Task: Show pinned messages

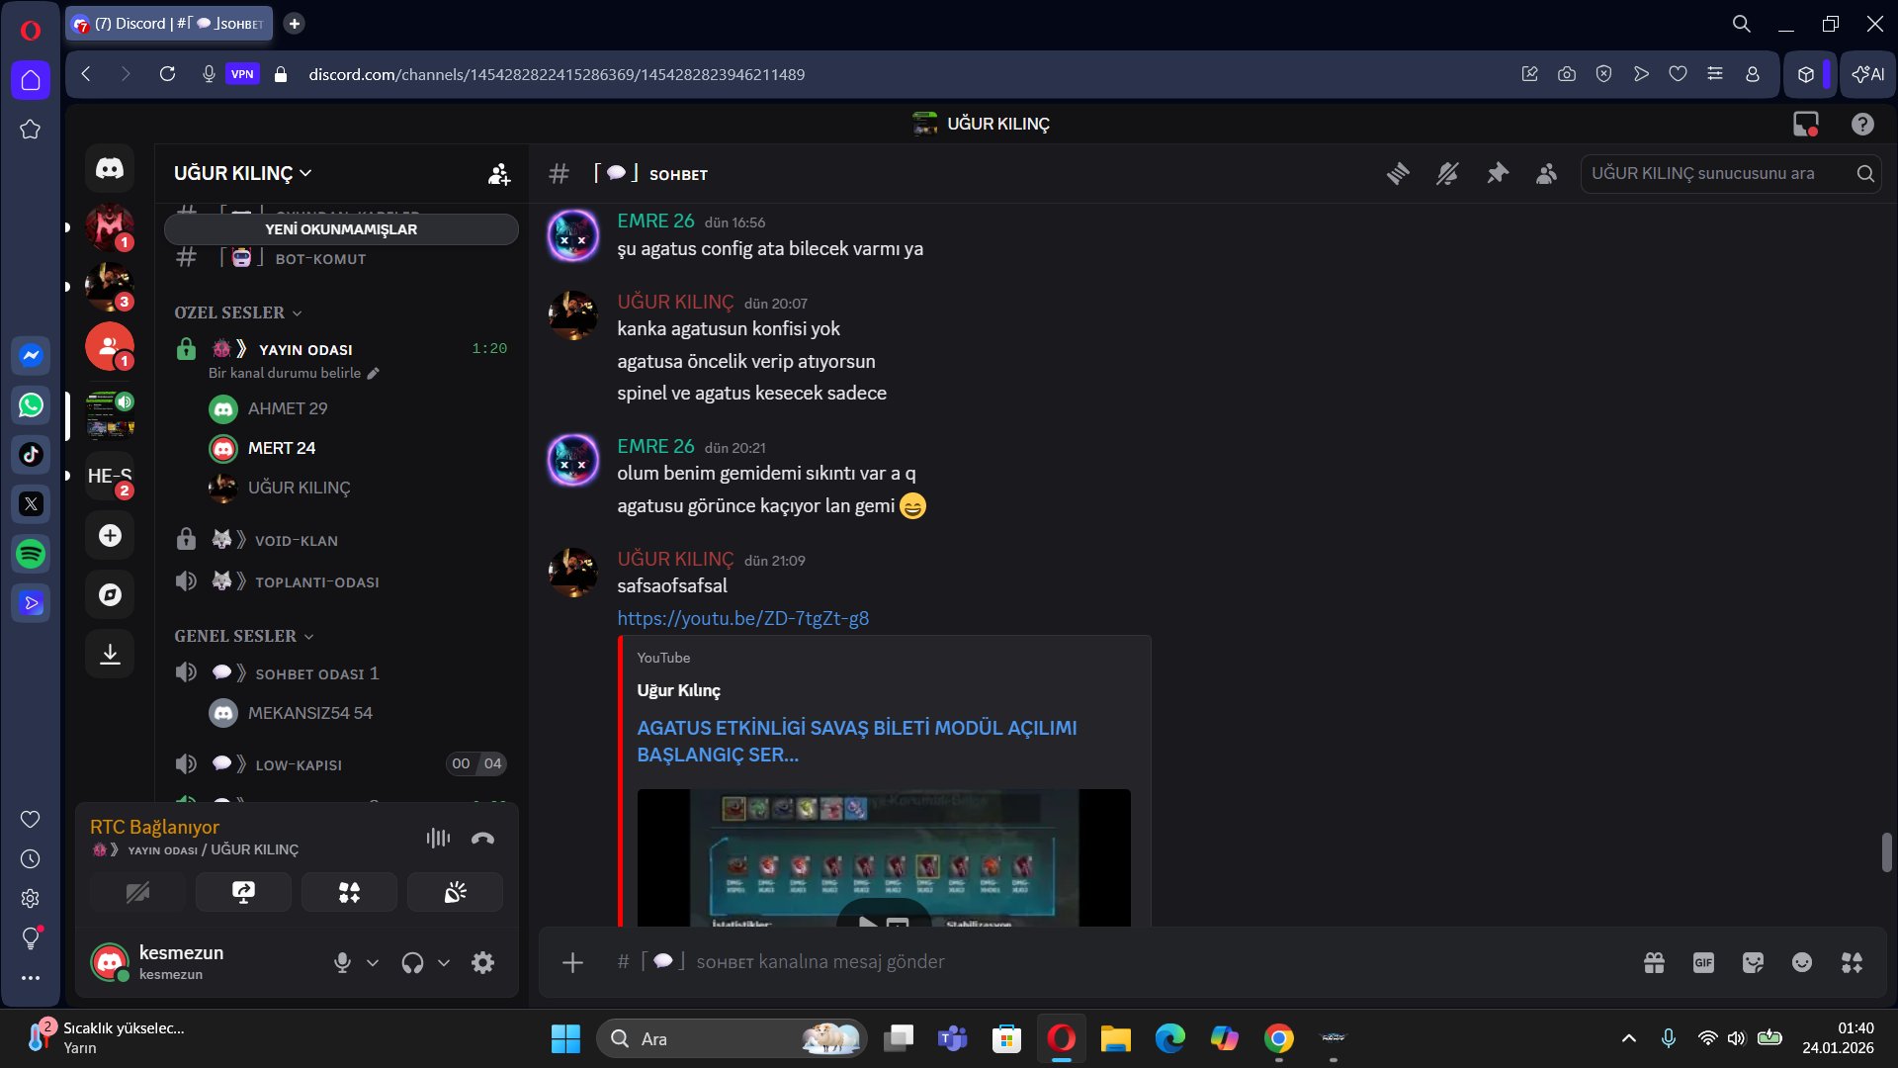Action: click(x=1498, y=174)
